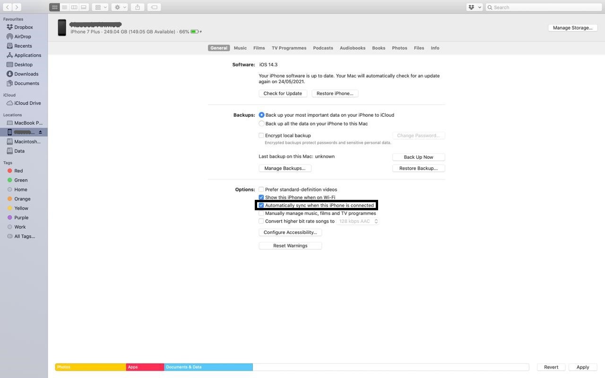Screen dimensions: 605x378
Task: Open the group-by dropdown in the toolbar
Action: pos(100,7)
